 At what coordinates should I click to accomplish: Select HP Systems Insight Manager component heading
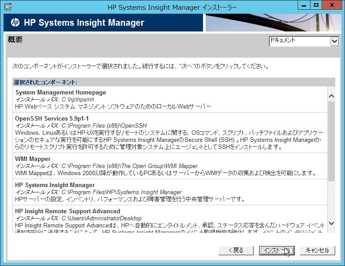point(55,185)
